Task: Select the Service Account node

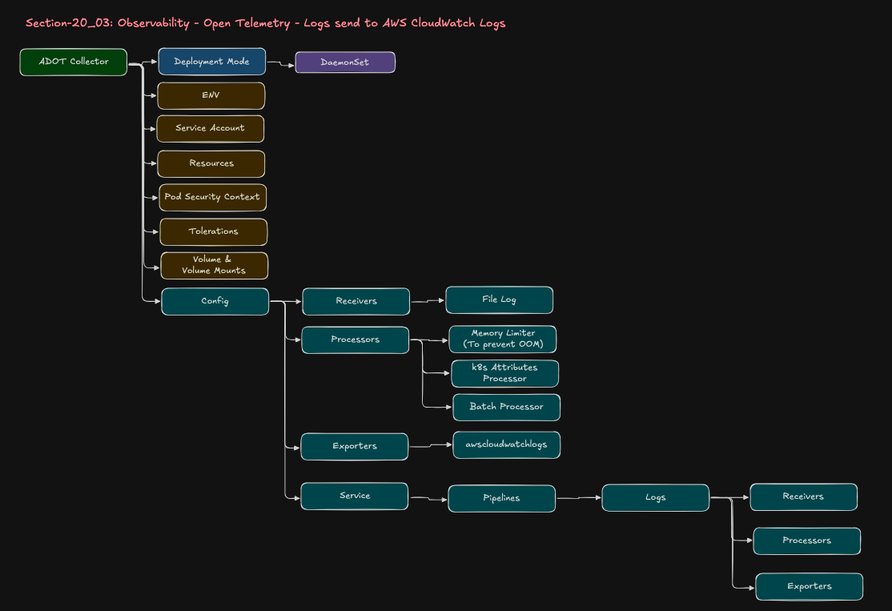Action: (x=210, y=128)
